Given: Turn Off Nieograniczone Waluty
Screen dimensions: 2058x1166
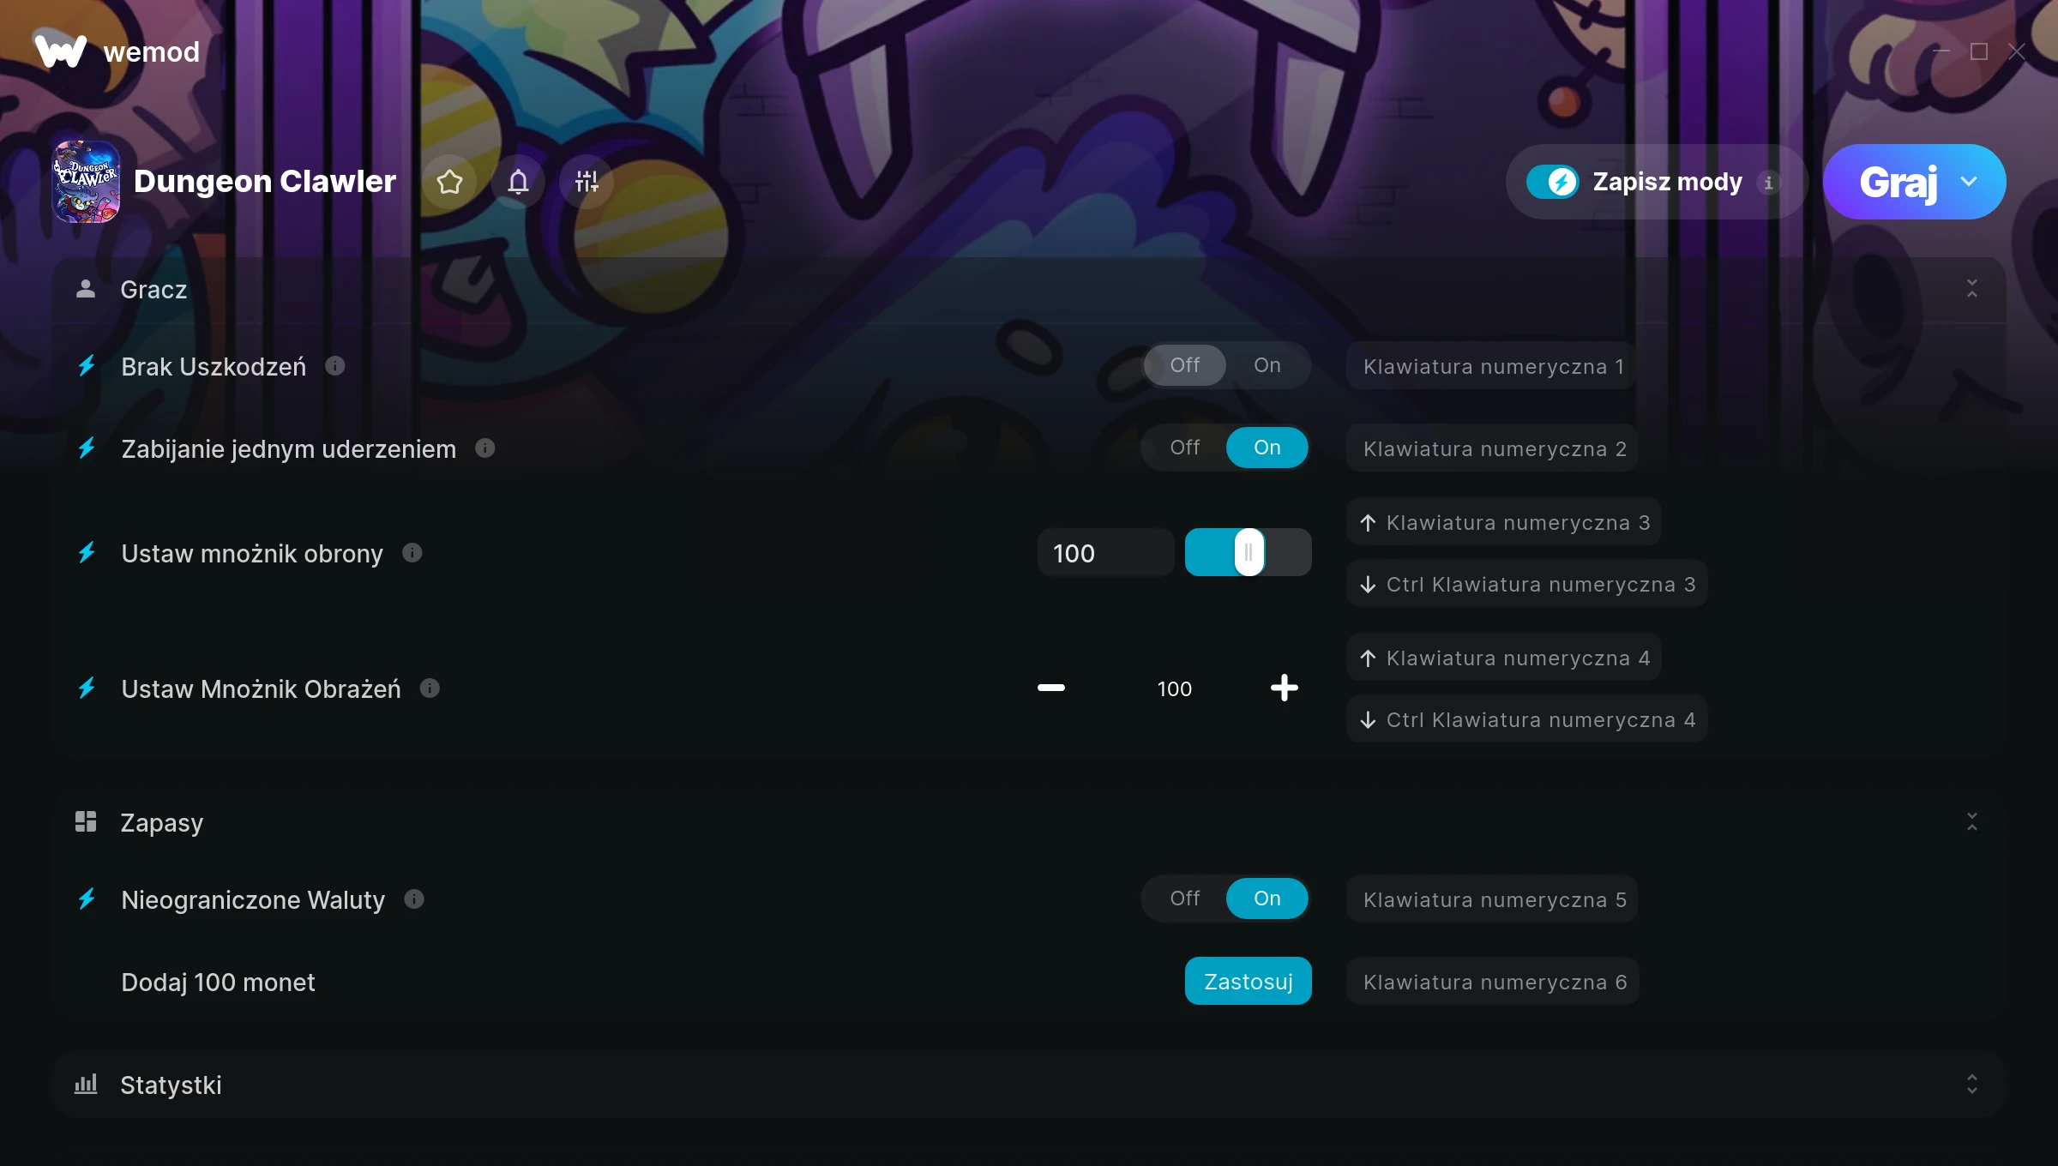Looking at the screenshot, I should point(1185,899).
